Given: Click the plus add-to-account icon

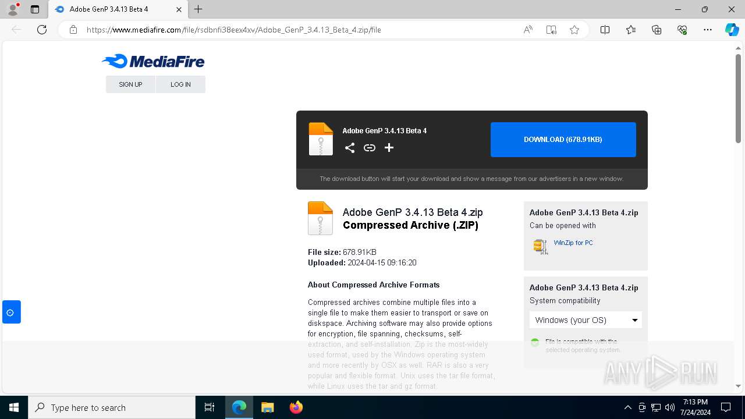Looking at the screenshot, I should click(x=389, y=148).
